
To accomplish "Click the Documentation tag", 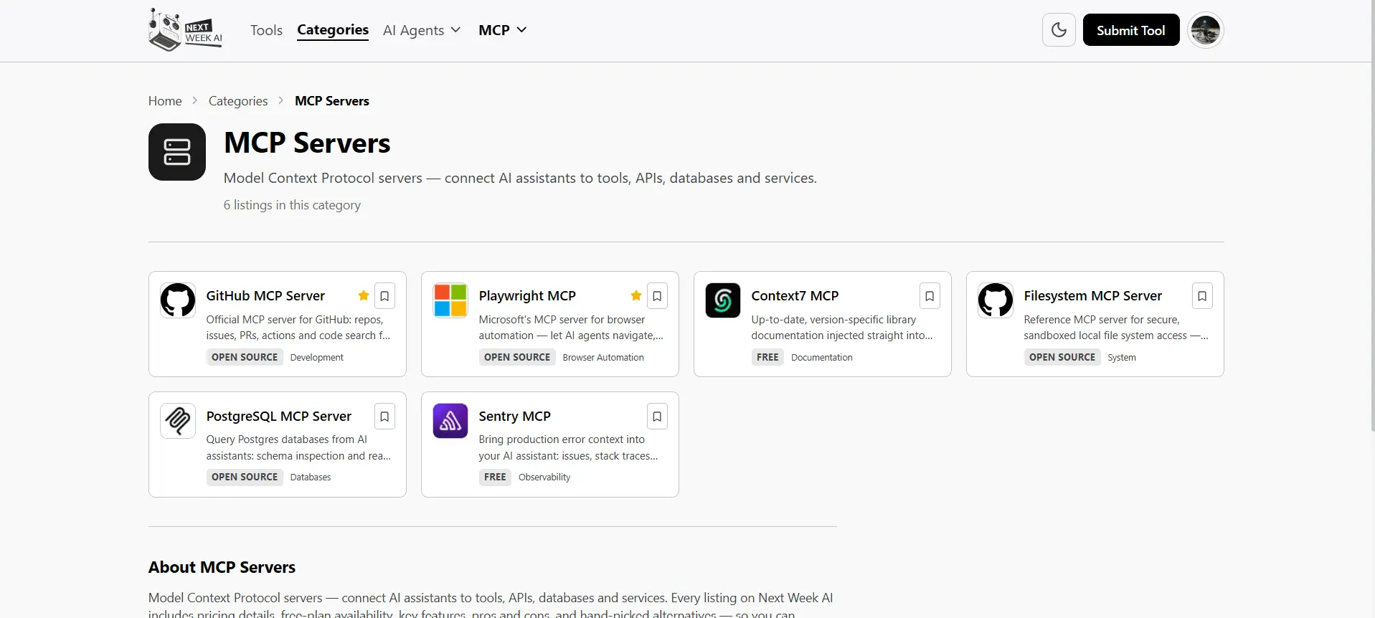I will click(x=822, y=358).
